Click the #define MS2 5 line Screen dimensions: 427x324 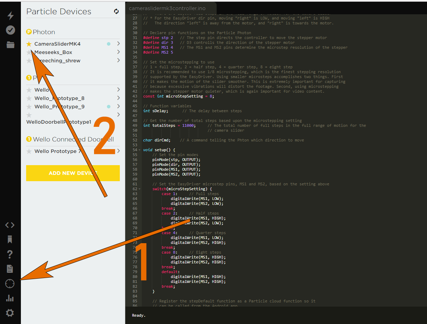point(158,52)
